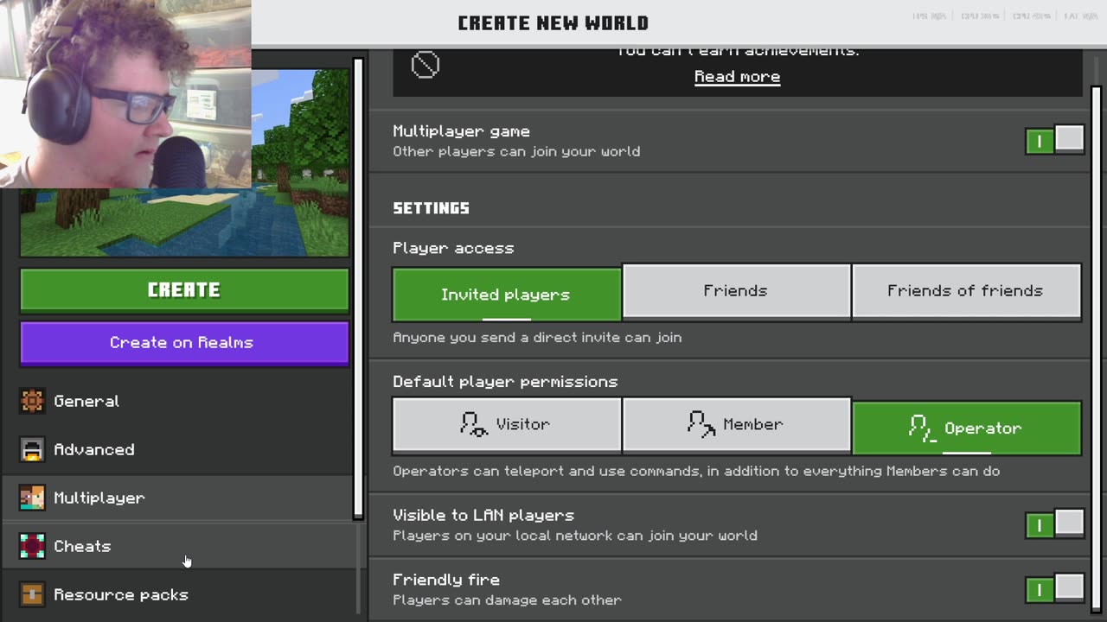Click the Advanced icon in sidebar
Screen dimensions: 1107x622
[x=32, y=449]
